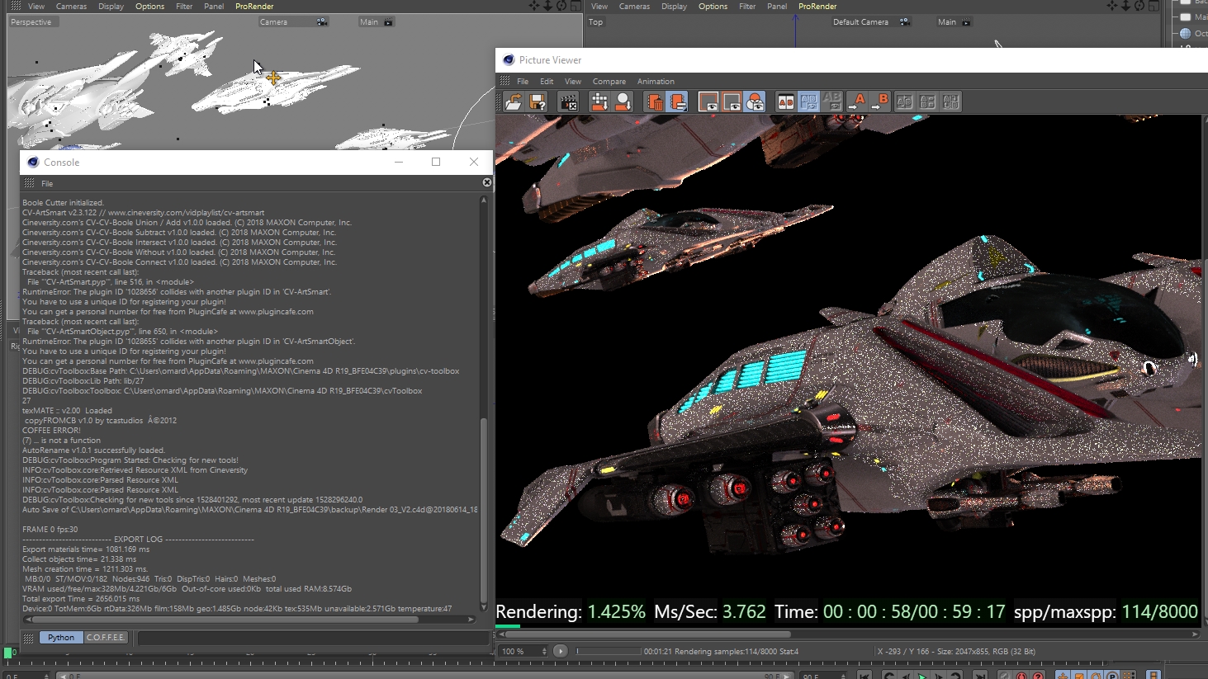Click the Set as A icon
Image resolution: width=1208 pixels, height=679 pixels.
pyautogui.click(x=858, y=101)
